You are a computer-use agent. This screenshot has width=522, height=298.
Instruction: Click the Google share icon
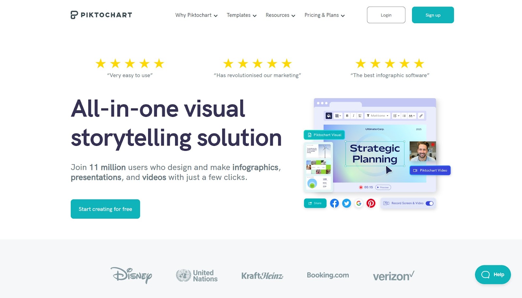[359, 203]
